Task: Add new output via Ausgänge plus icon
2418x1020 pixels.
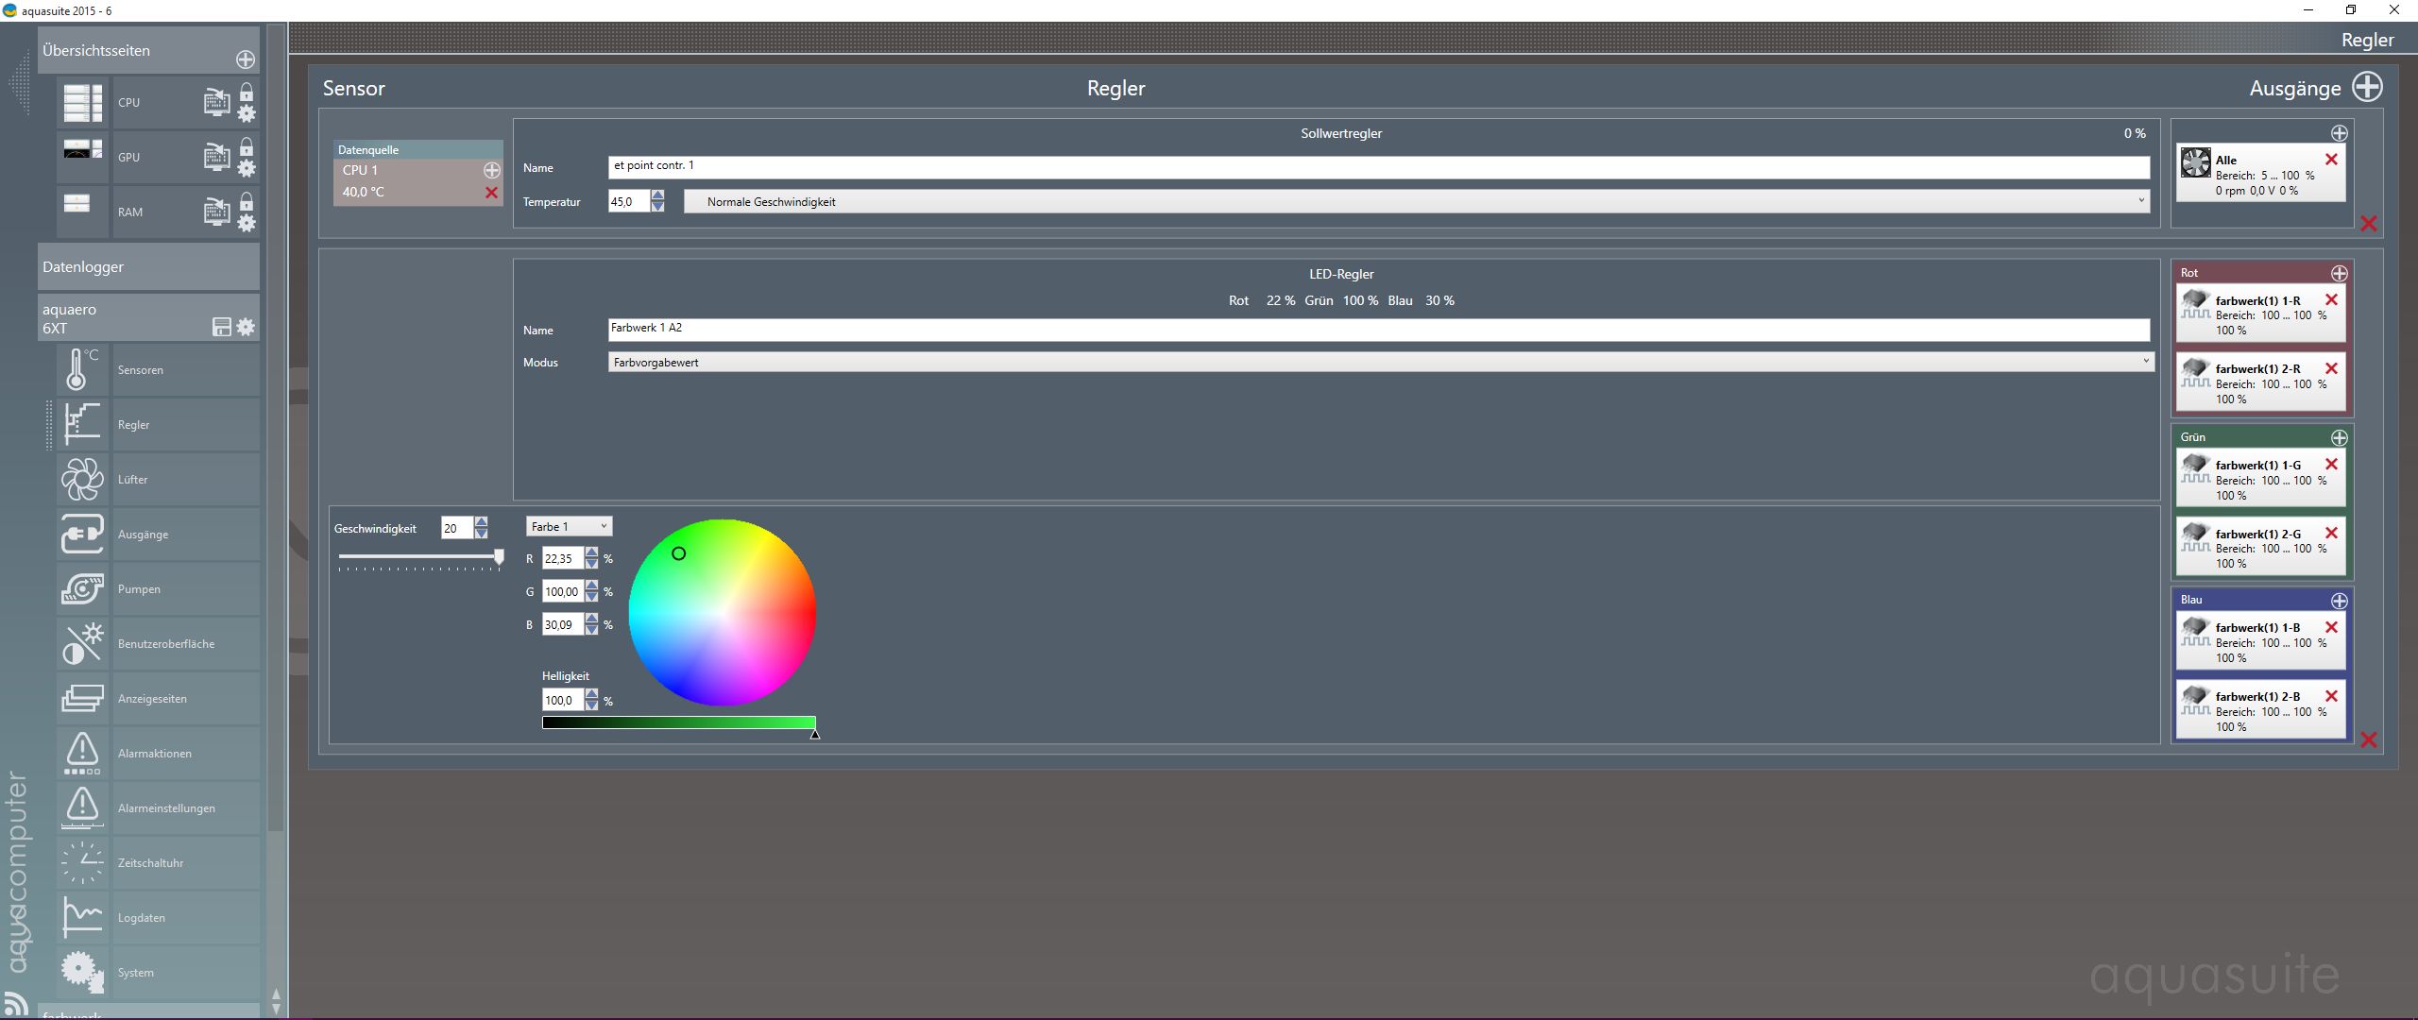Action: click(x=2367, y=87)
